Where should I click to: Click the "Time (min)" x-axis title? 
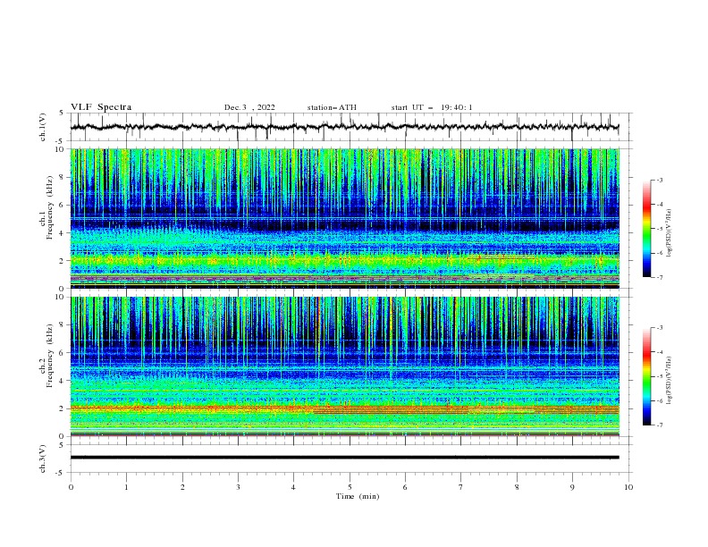[x=358, y=496]
